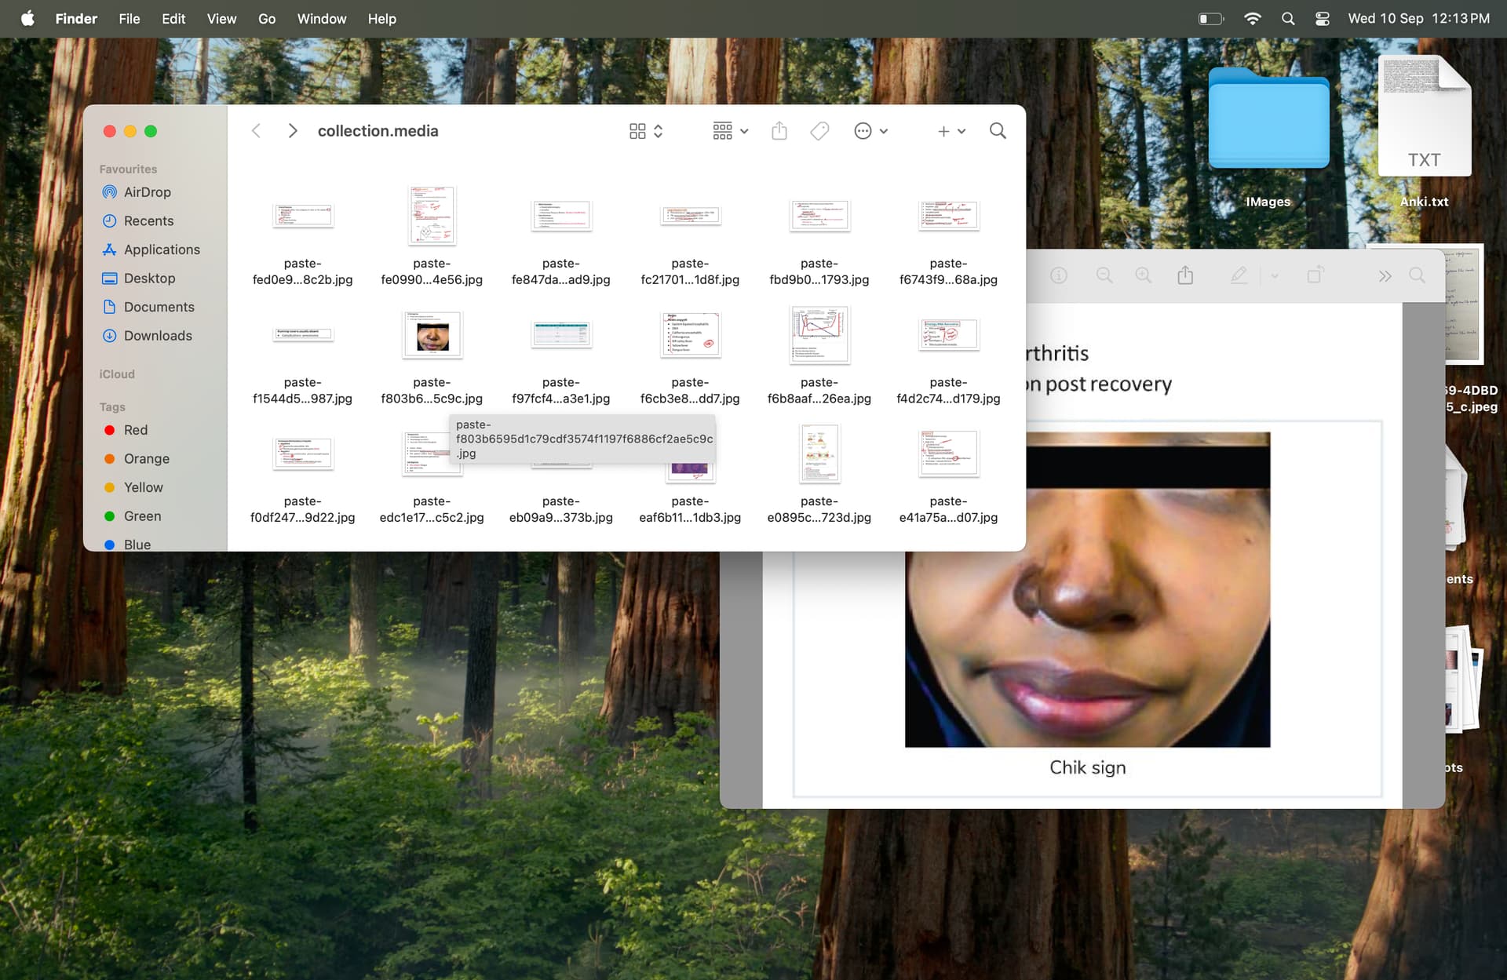Select the Orange tag

pyautogui.click(x=146, y=459)
